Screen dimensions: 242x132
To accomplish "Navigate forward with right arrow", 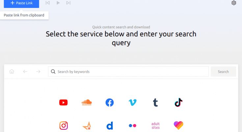I will tap(39, 72).
